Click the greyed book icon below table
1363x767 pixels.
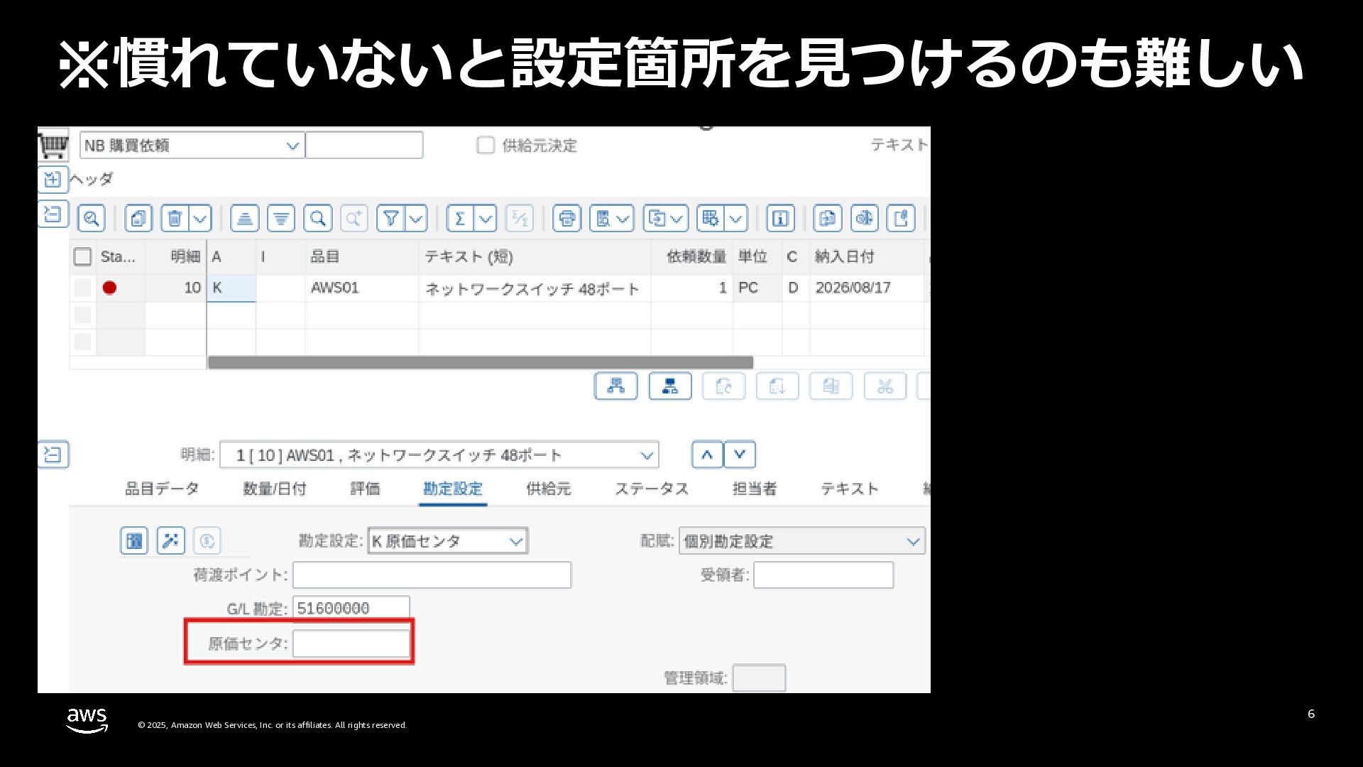831,386
